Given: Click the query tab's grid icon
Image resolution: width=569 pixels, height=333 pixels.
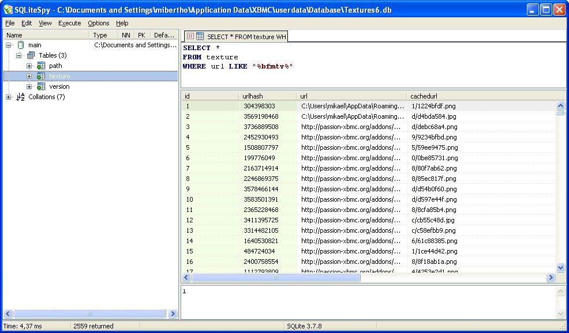Looking at the screenshot, I should [200, 36].
